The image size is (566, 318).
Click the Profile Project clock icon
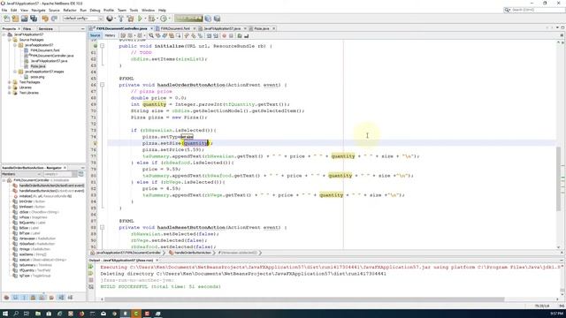pyautogui.click(x=164, y=19)
